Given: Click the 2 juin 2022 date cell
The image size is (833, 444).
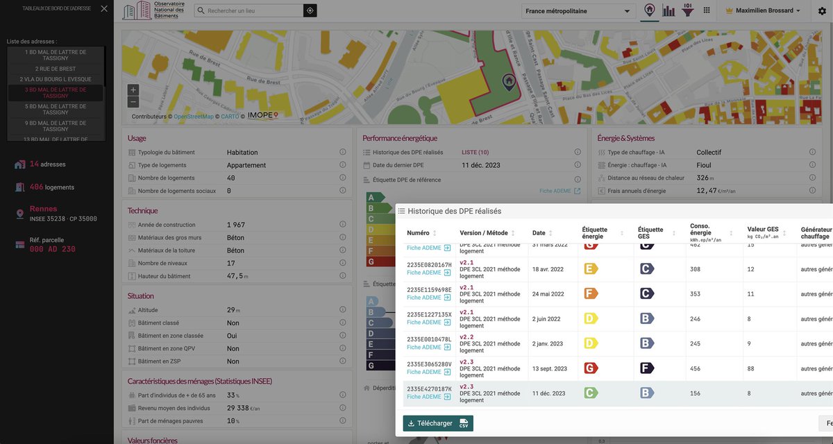Looking at the screenshot, I should point(546,318).
